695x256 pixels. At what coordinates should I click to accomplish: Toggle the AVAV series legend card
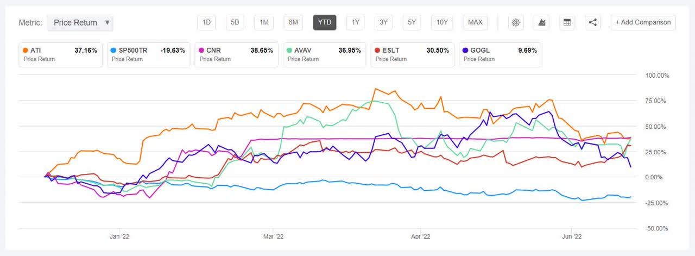pos(324,55)
